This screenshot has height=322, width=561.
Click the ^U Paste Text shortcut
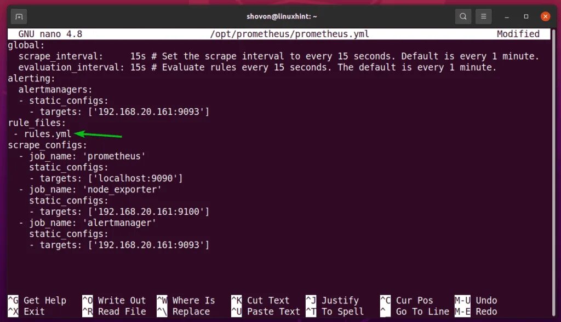coord(266,312)
